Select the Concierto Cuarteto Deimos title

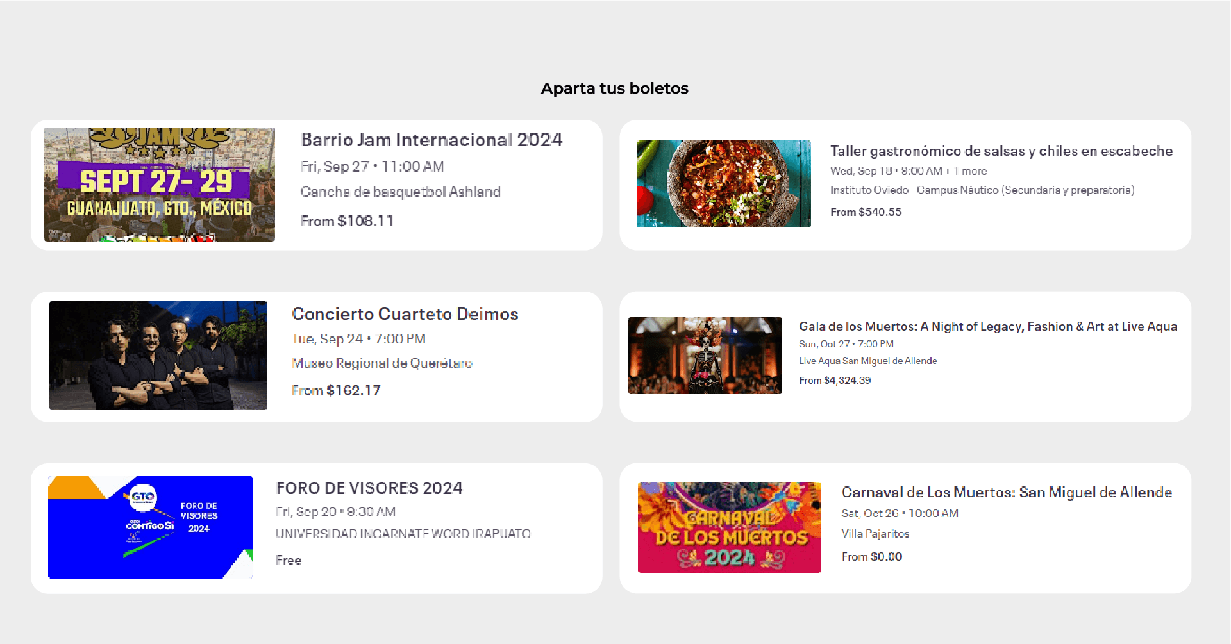(405, 314)
